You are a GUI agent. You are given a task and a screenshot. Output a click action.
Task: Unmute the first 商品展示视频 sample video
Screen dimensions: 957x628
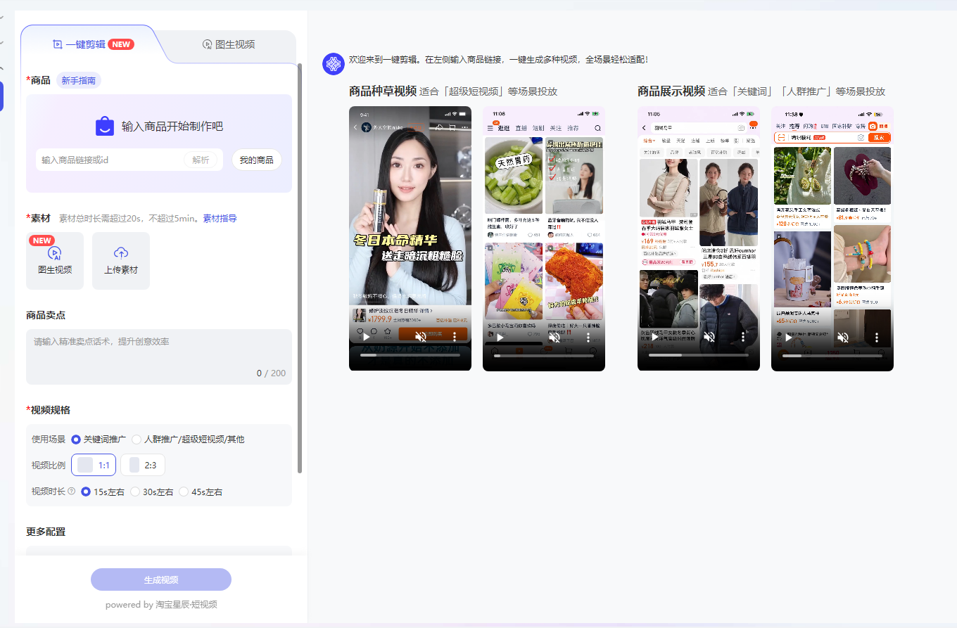coord(709,337)
